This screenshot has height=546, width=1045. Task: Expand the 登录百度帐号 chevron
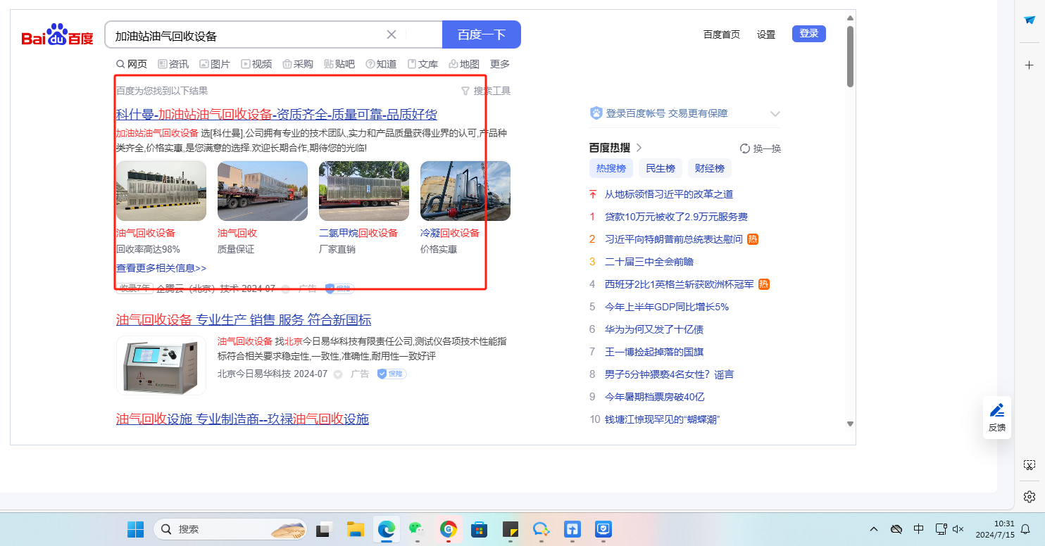click(775, 113)
